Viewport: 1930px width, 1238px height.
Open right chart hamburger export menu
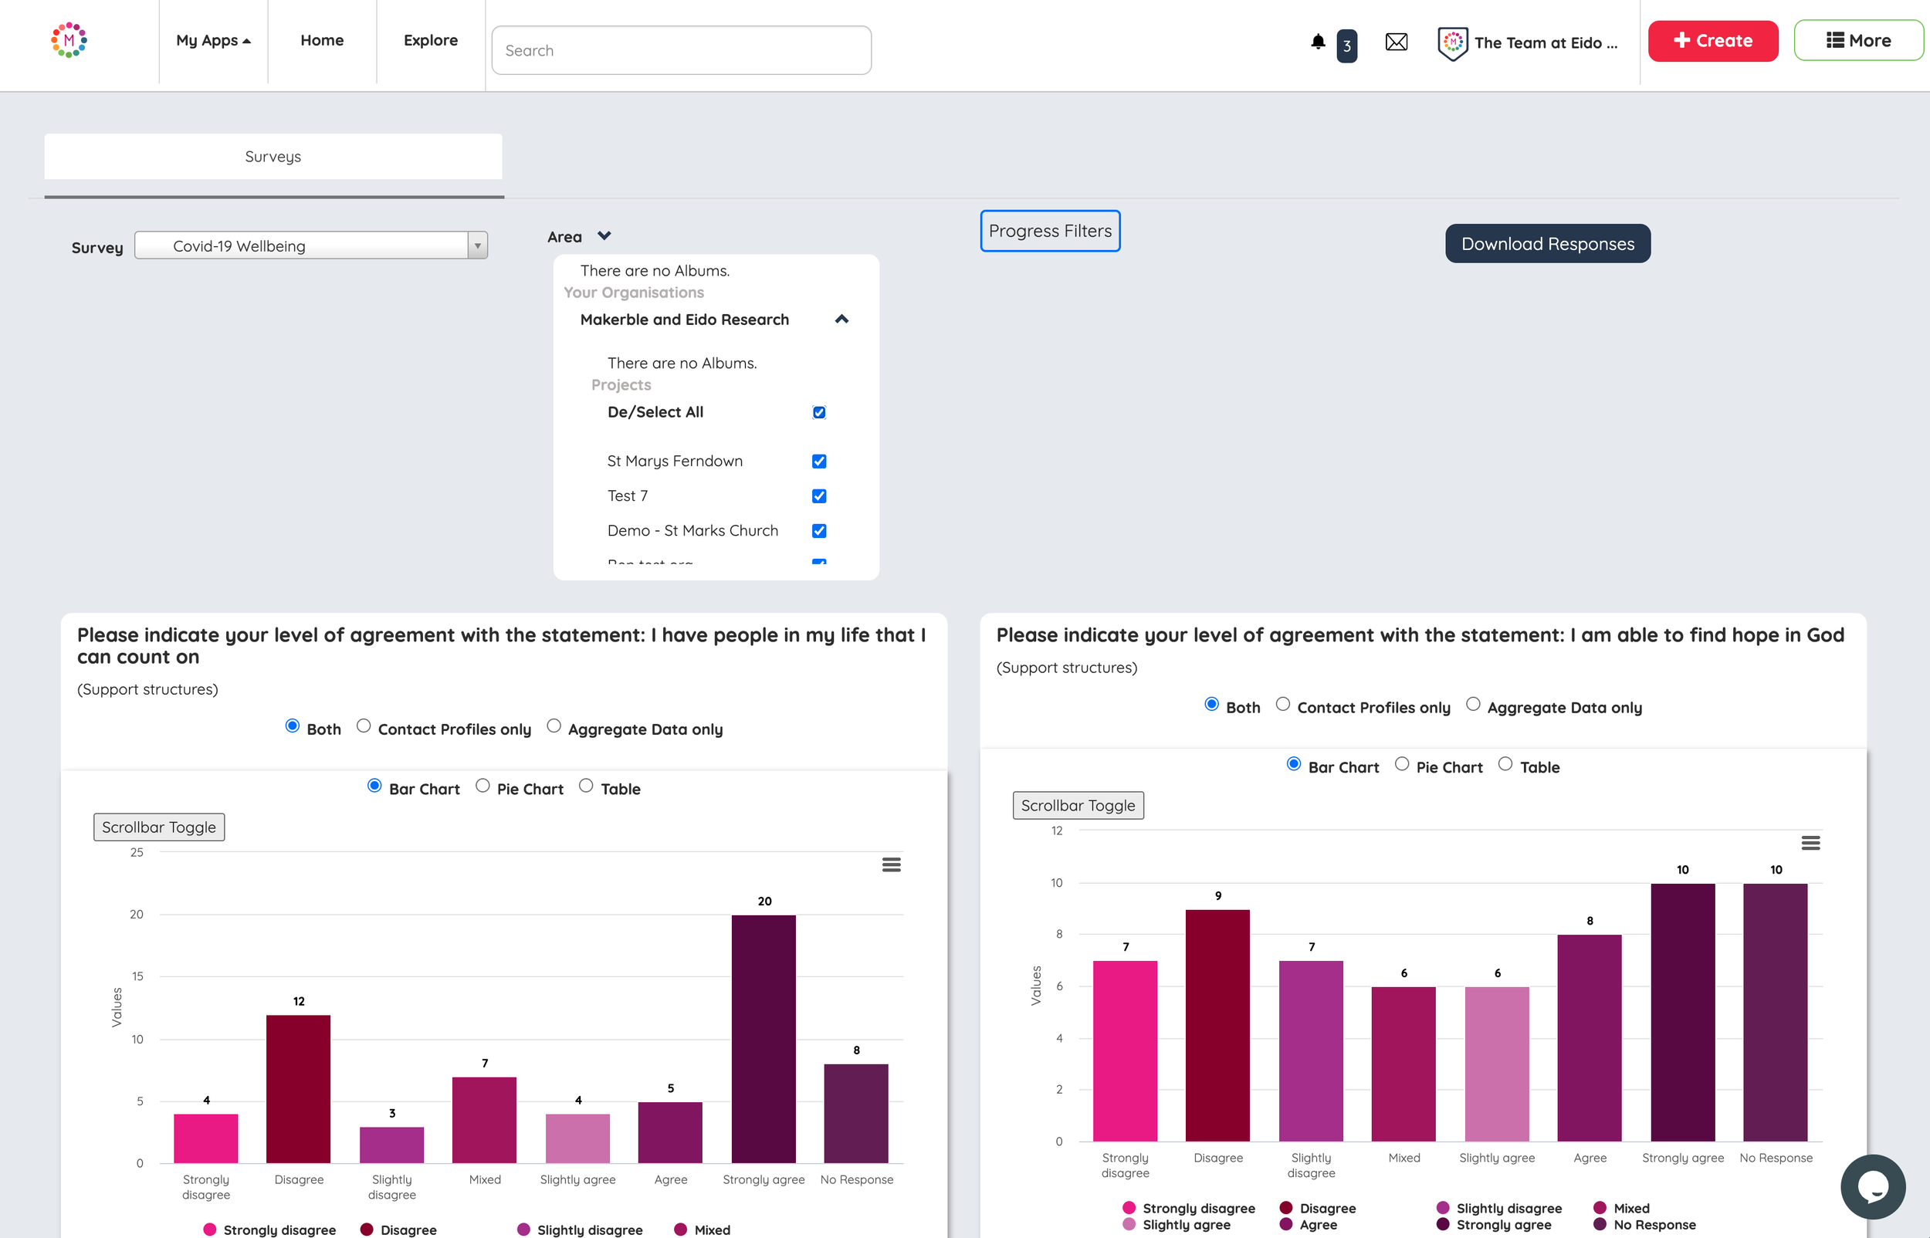coord(1810,843)
